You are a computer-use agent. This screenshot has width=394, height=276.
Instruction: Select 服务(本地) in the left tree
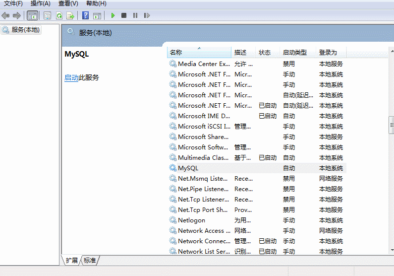coord(21,30)
